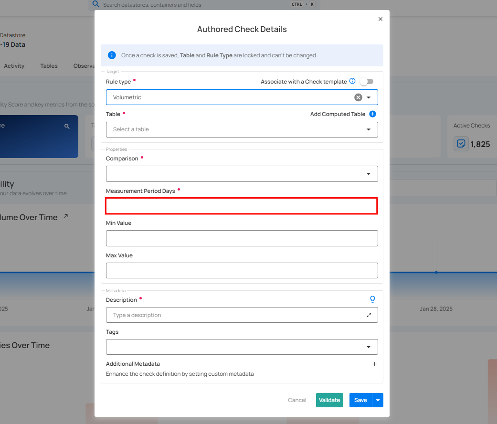Click the Add Computed Table plus icon
This screenshot has width=497, height=424.
click(x=373, y=114)
